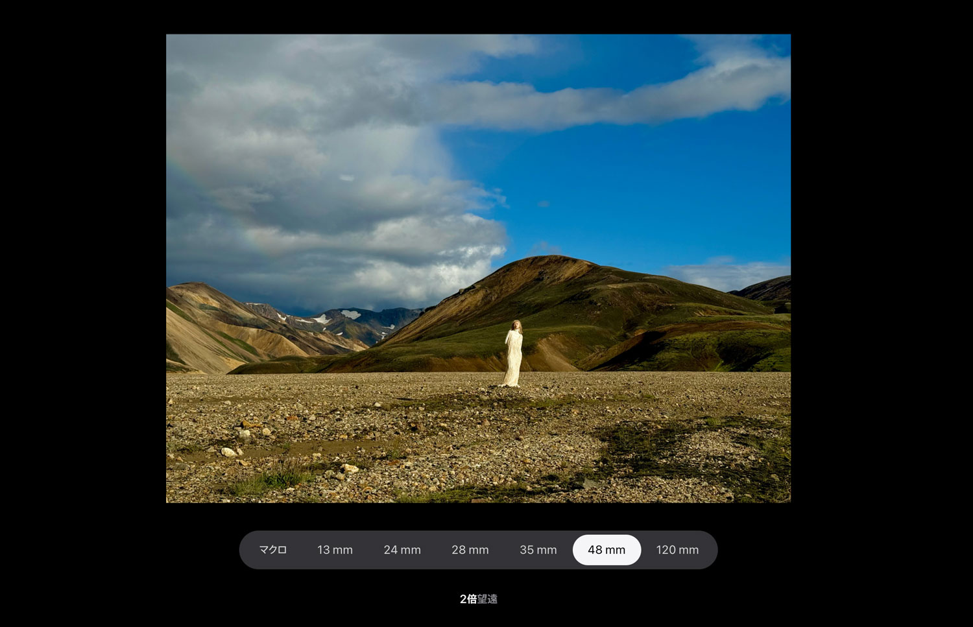The height and width of the screenshot is (627, 973).
Task: Click the landscape sample photo
Action: pyautogui.click(x=478, y=268)
